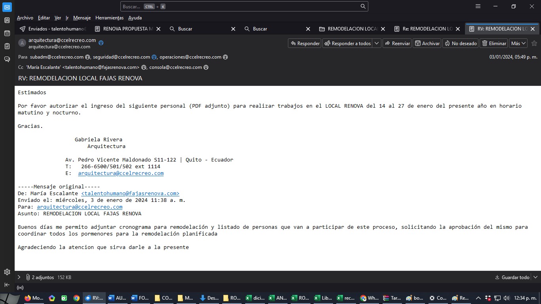Screen dimensions: 541x304
Task: Close the RENOVA PROPUESTA tab
Action: click(158, 29)
